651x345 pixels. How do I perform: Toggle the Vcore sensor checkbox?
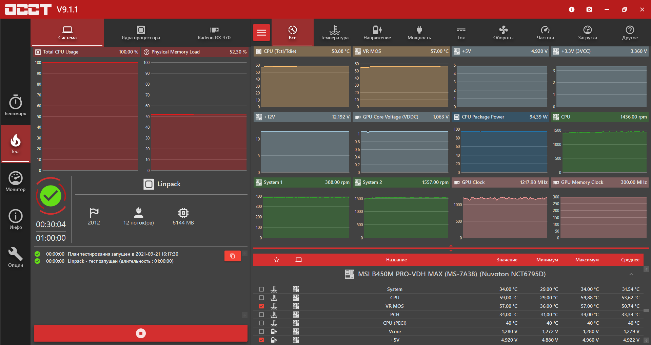pyautogui.click(x=261, y=331)
